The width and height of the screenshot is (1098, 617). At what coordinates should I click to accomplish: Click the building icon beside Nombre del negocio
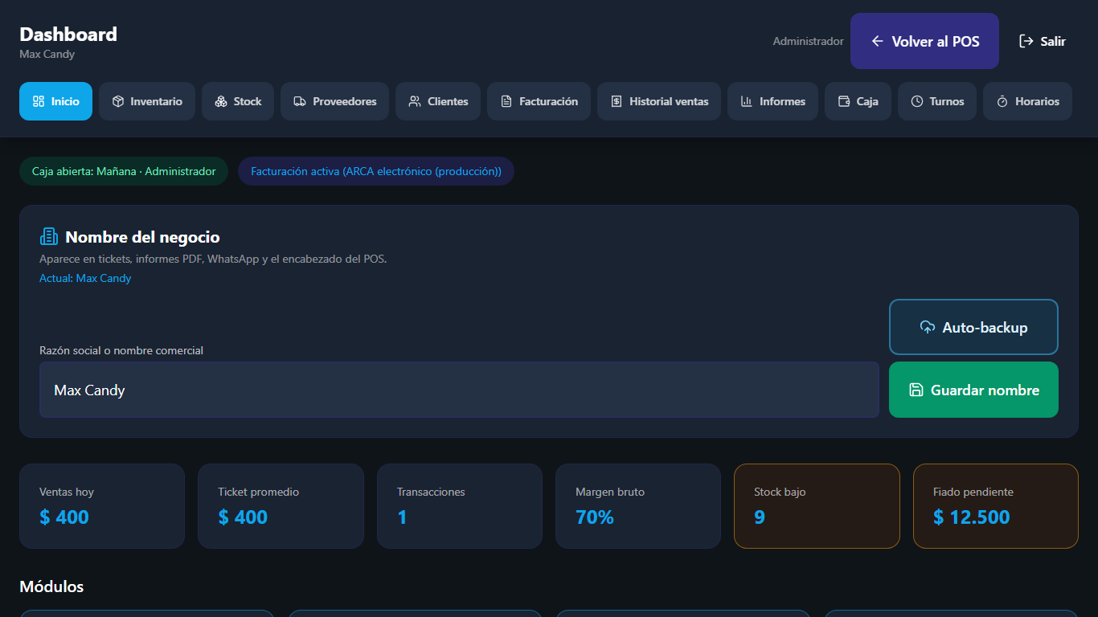tap(49, 236)
